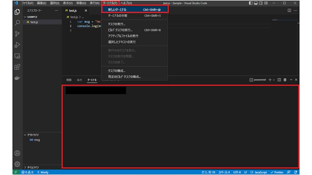This screenshot has width=312, height=175.
Task: Choose New Terminal menu entry
Action: click(134, 10)
